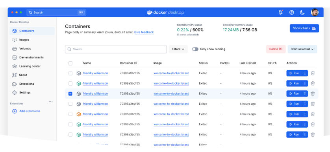Uncheck the selected container's checkbox
This screenshot has height=152, width=330.
[70, 93]
